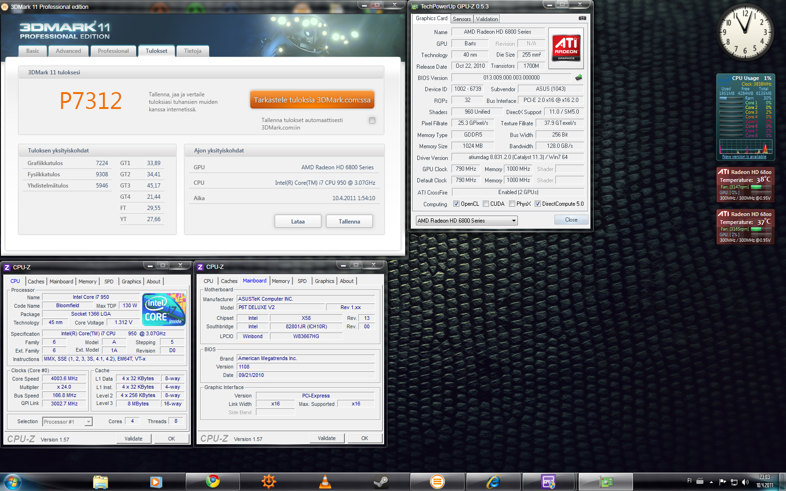
Task: Click Validate in left CPU-Z window
Action: pyautogui.click(x=133, y=439)
